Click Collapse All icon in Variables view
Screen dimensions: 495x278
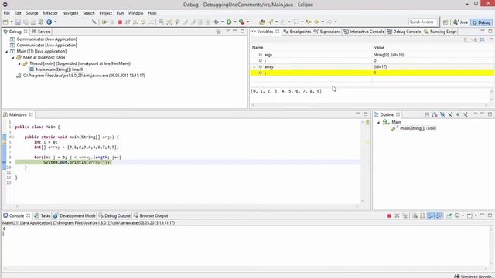pyautogui.click(x=482, y=40)
